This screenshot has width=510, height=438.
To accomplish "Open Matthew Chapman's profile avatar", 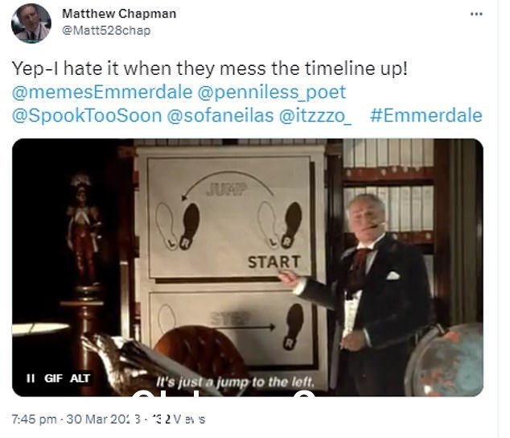I will coord(31,24).
